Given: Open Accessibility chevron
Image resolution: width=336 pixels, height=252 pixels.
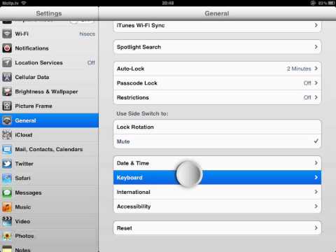Looking at the screenshot, I should click(x=316, y=206).
